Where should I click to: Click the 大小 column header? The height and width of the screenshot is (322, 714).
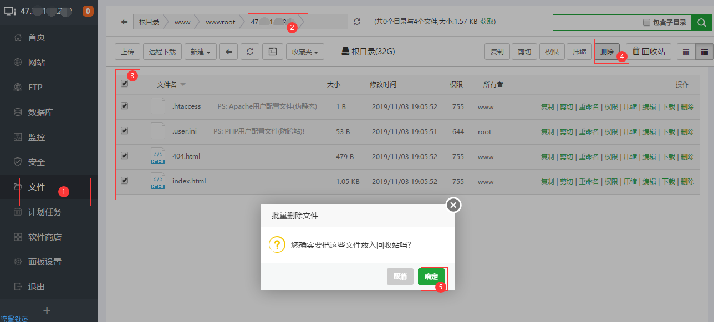point(333,85)
